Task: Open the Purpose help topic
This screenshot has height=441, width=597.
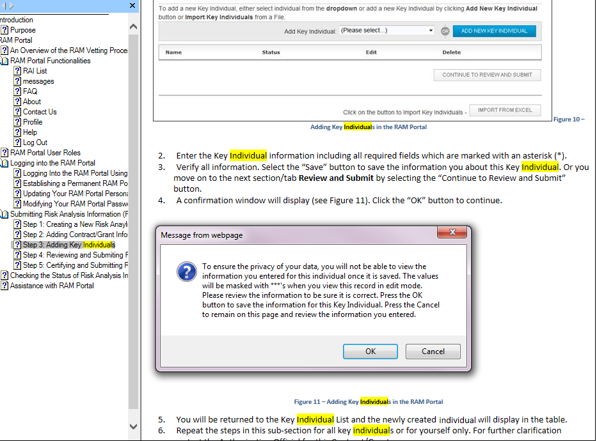Action: coord(22,30)
